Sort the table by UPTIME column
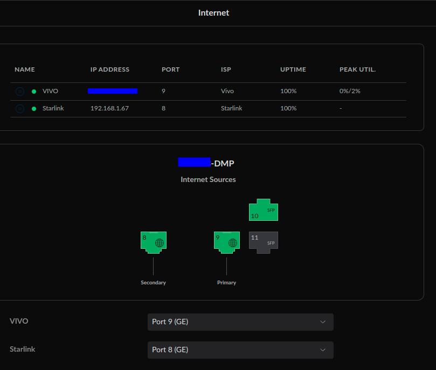The height and width of the screenshot is (370, 436). coord(293,70)
